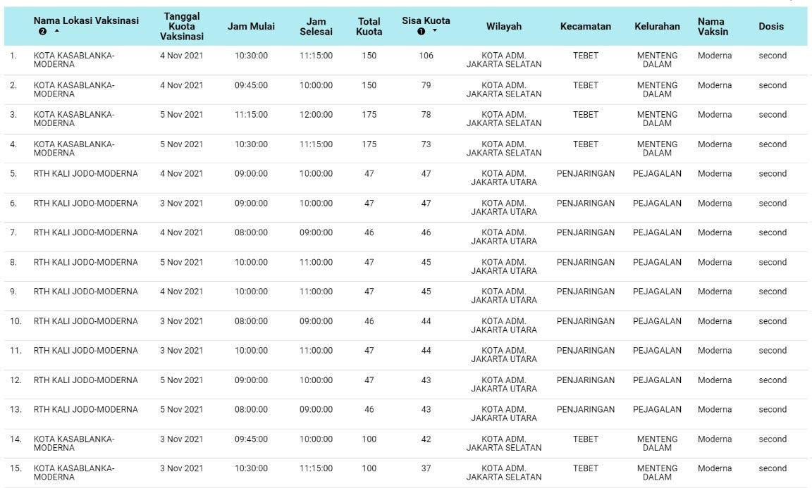
Task: Click TEBET in row 14
Action: pyautogui.click(x=586, y=439)
